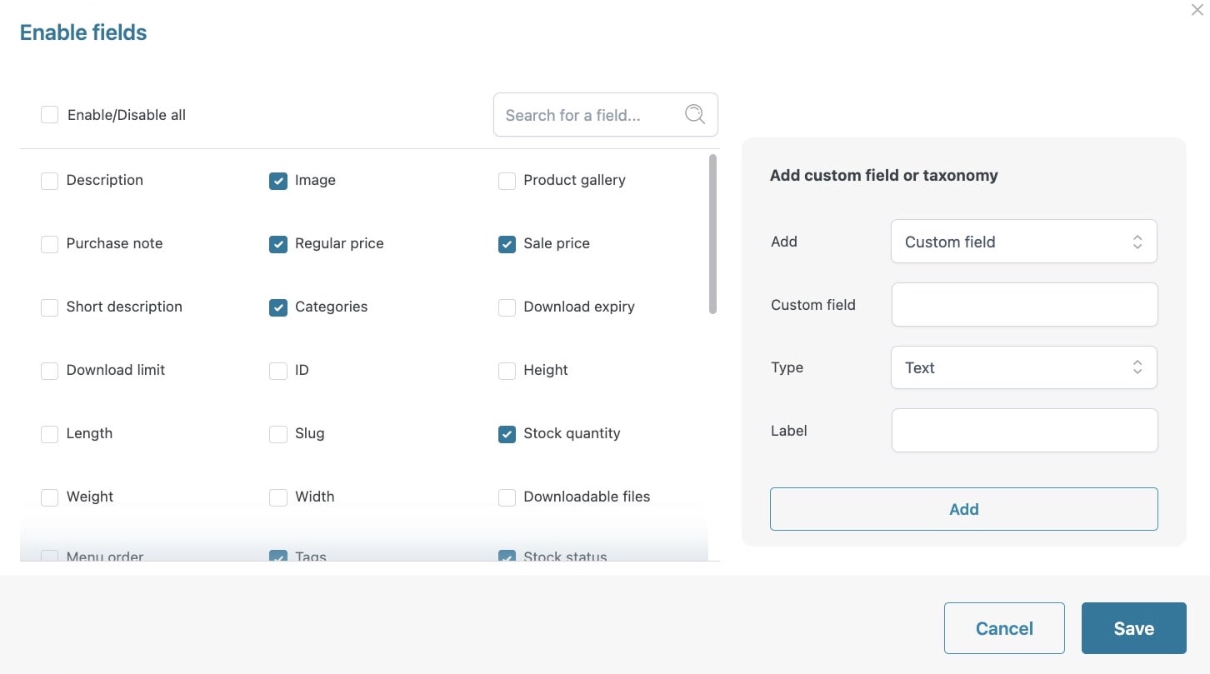The width and height of the screenshot is (1210, 674).
Task: Tick the Slug checkbox
Action: pos(278,434)
